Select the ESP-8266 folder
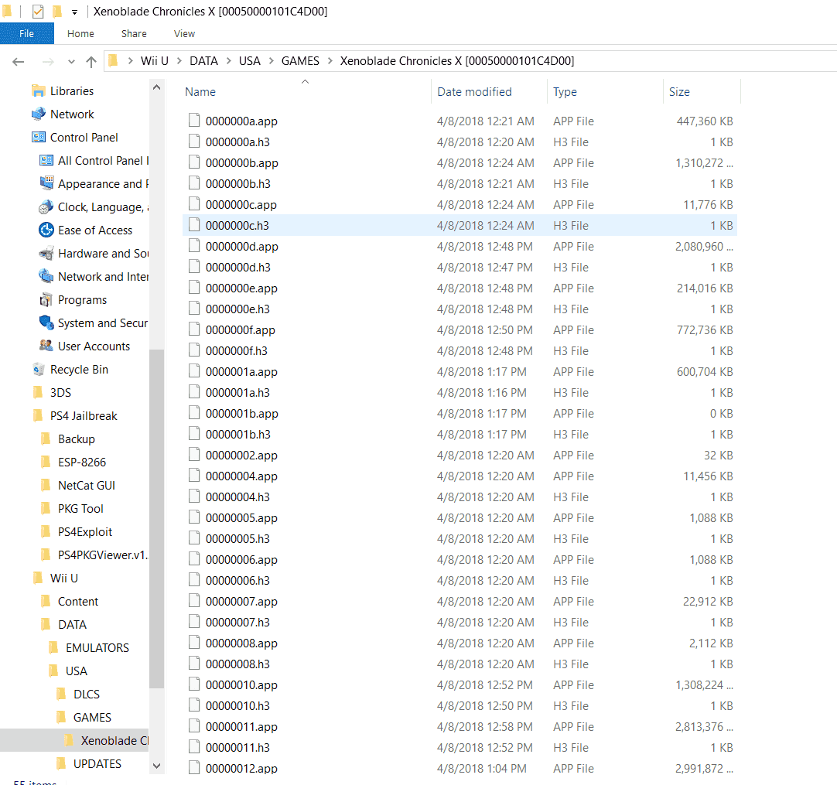The width and height of the screenshot is (837, 785). 82,462
